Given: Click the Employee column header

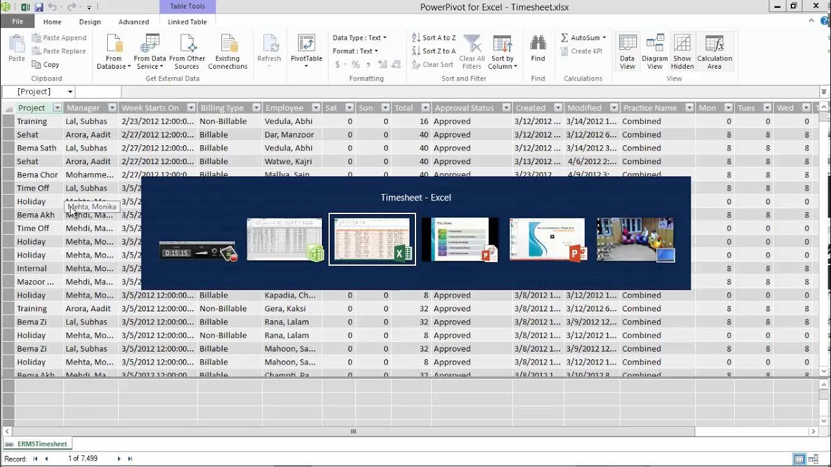Looking at the screenshot, I should 284,108.
